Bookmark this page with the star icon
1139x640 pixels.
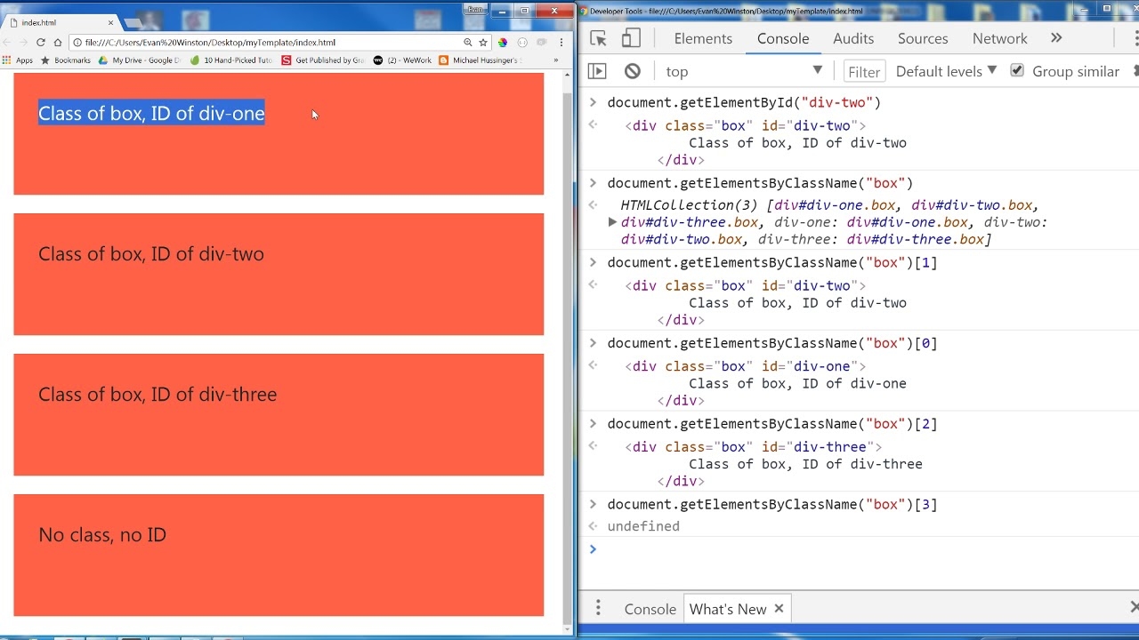(483, 42)
